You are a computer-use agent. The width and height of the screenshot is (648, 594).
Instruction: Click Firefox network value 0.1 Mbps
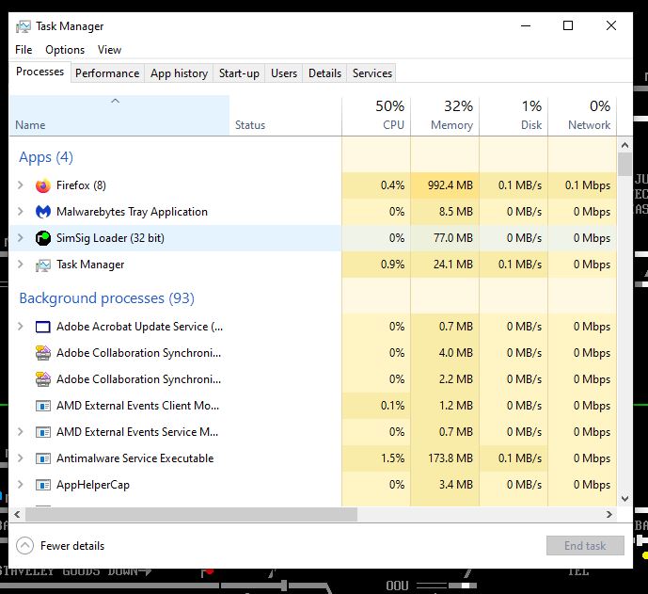tap(587, 185)
